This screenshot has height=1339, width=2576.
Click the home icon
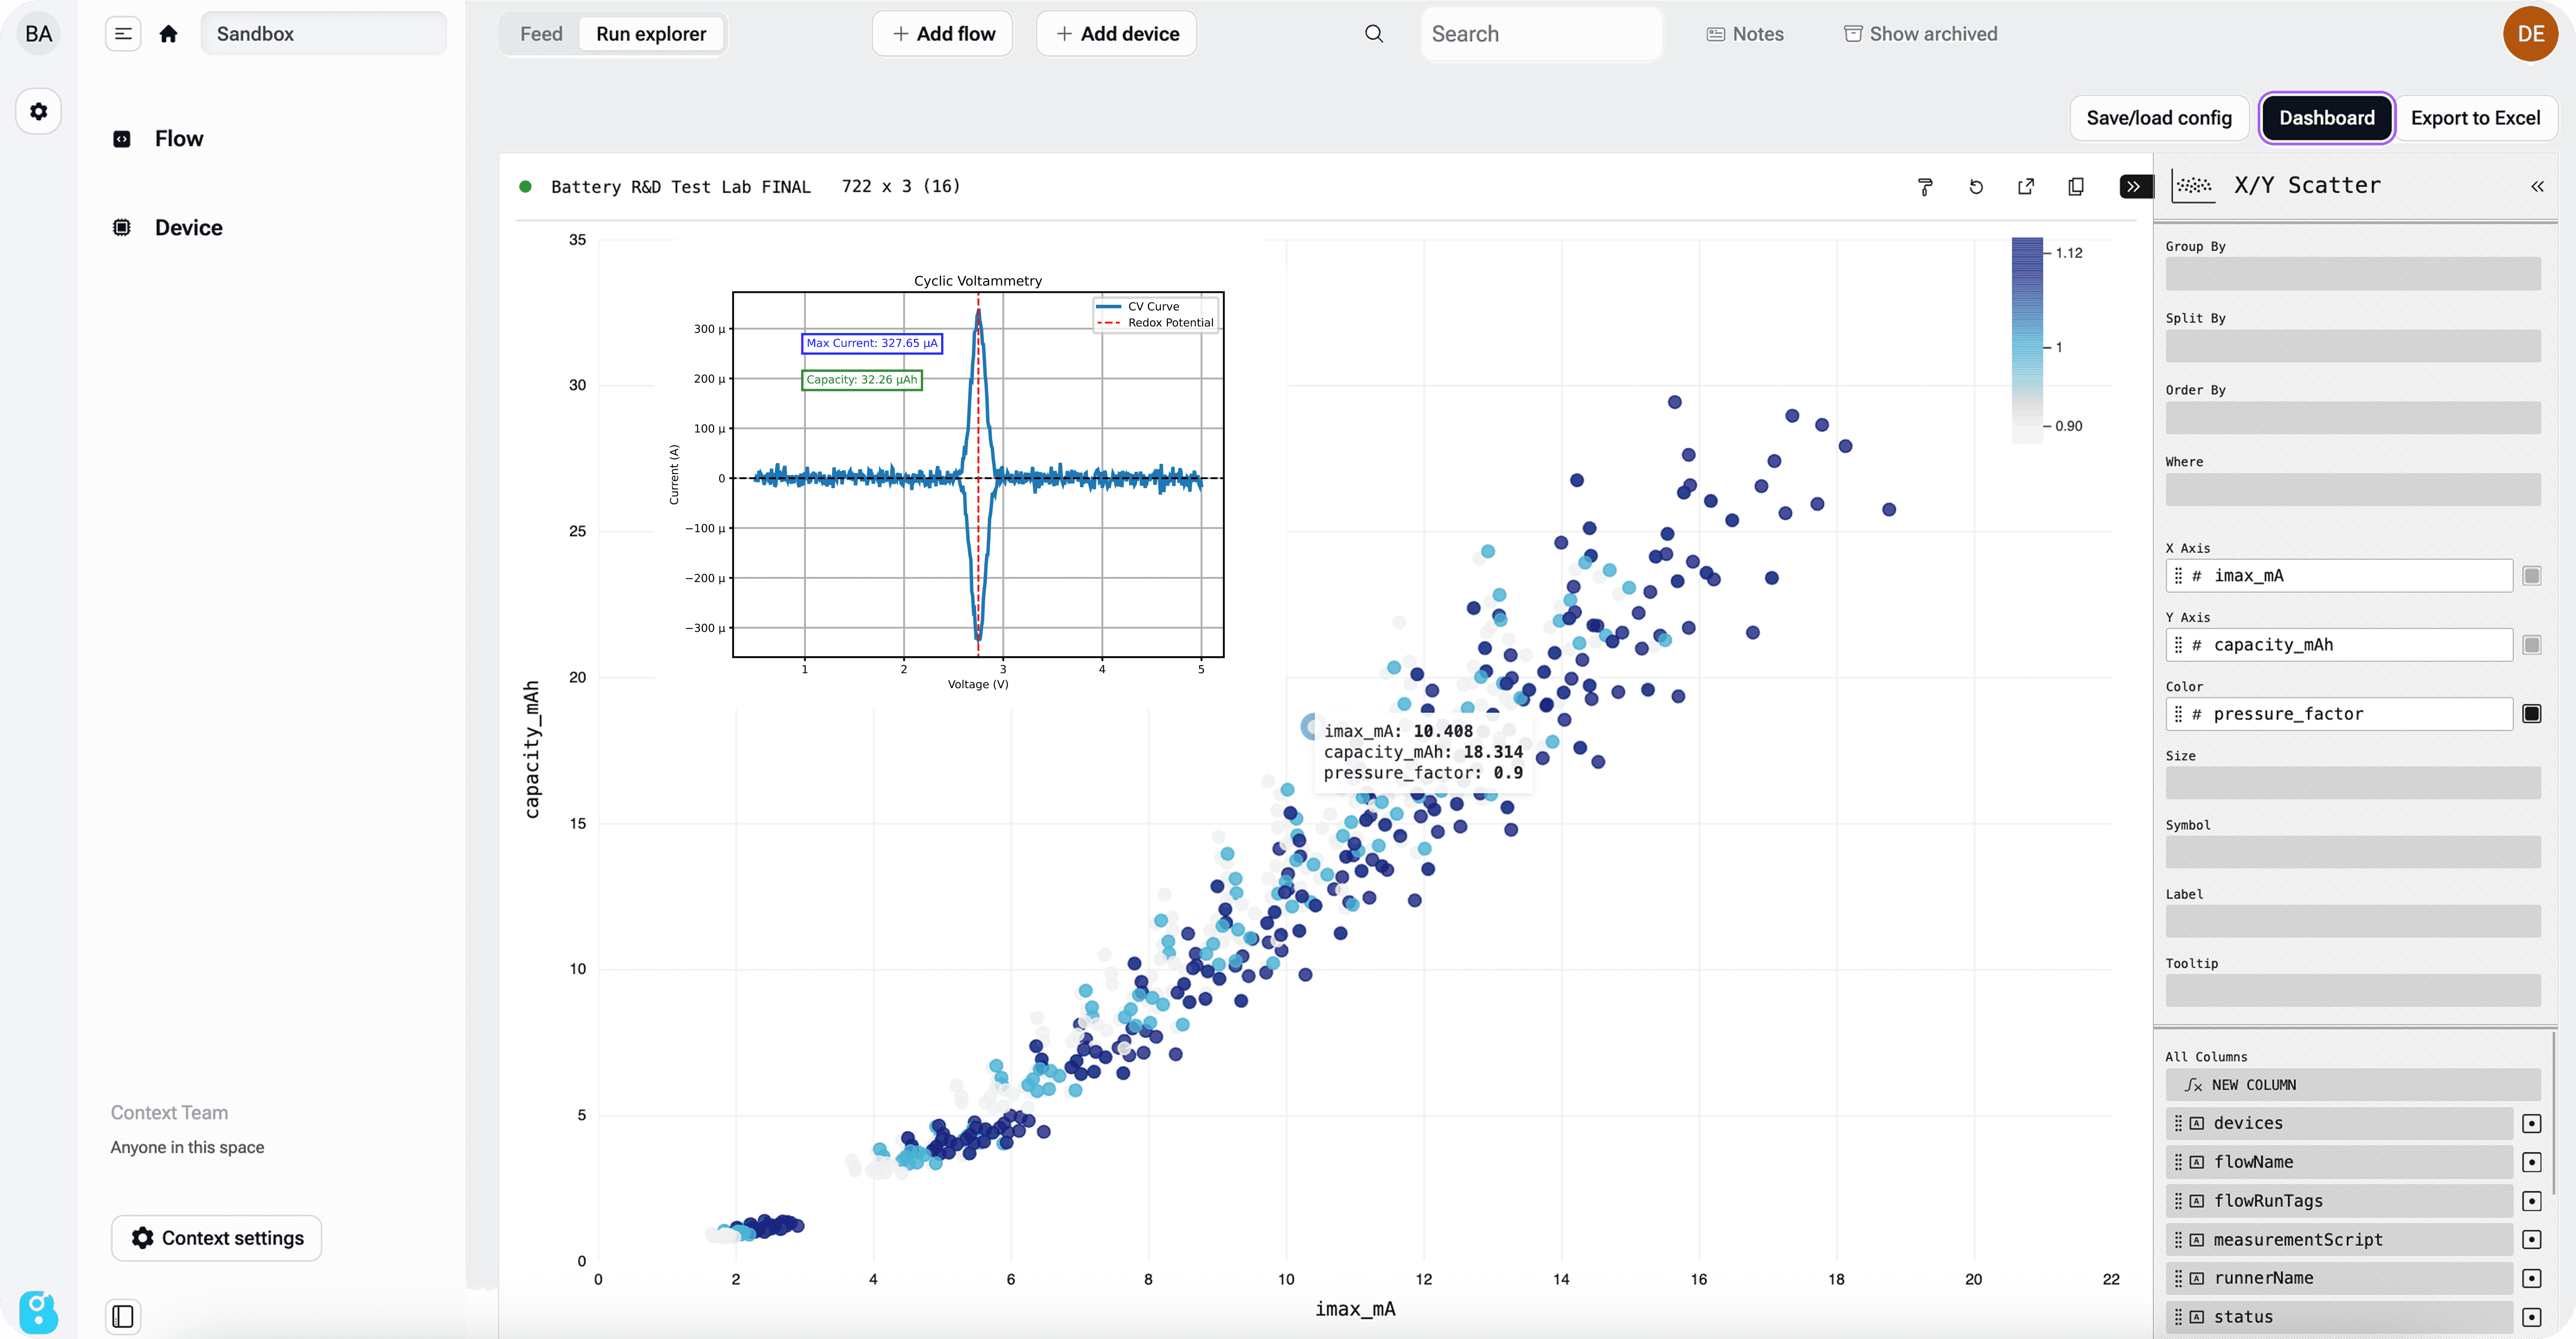tap(168, 34)
